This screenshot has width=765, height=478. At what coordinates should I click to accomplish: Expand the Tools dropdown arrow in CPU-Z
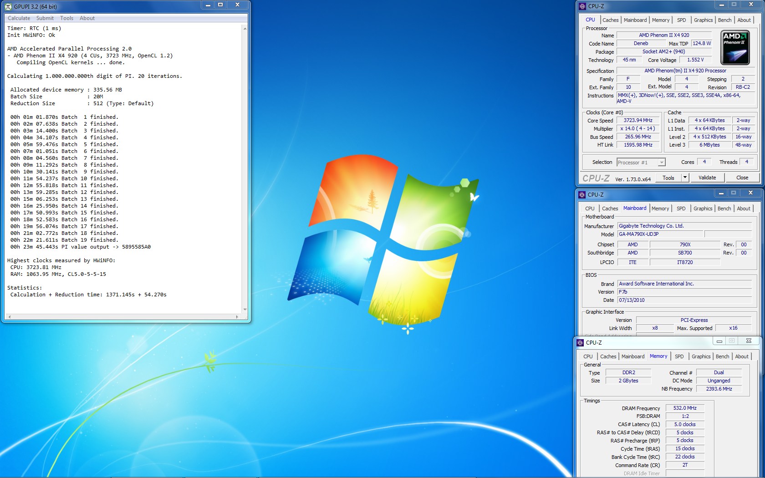[685, 178]
